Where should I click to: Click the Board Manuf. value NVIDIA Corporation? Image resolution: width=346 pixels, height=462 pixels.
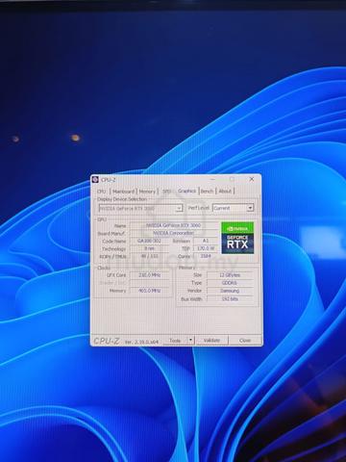[x=174, y=233]
